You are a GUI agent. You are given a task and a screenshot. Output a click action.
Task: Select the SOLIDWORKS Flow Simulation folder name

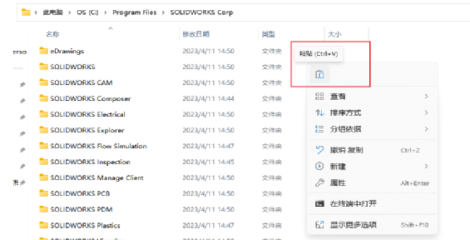[98, 146]
